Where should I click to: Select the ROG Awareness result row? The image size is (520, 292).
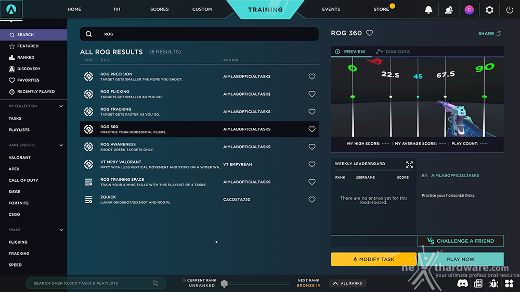[199, 147]
